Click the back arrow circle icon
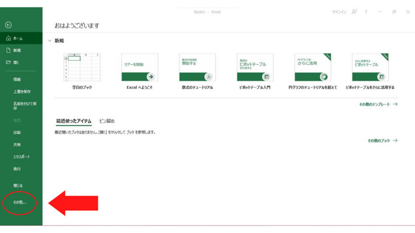This screenshot has height=233, width=415. (8, 25)
